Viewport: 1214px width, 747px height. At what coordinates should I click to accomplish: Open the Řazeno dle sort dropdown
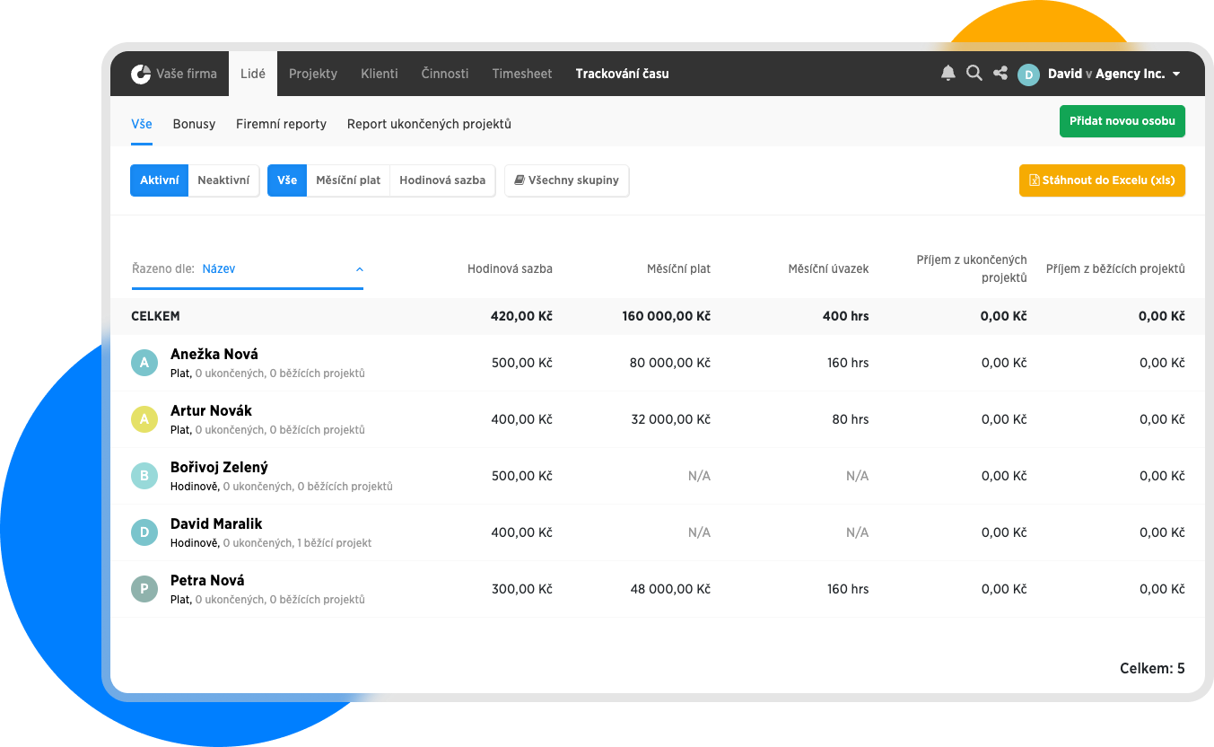click(248, 268)
